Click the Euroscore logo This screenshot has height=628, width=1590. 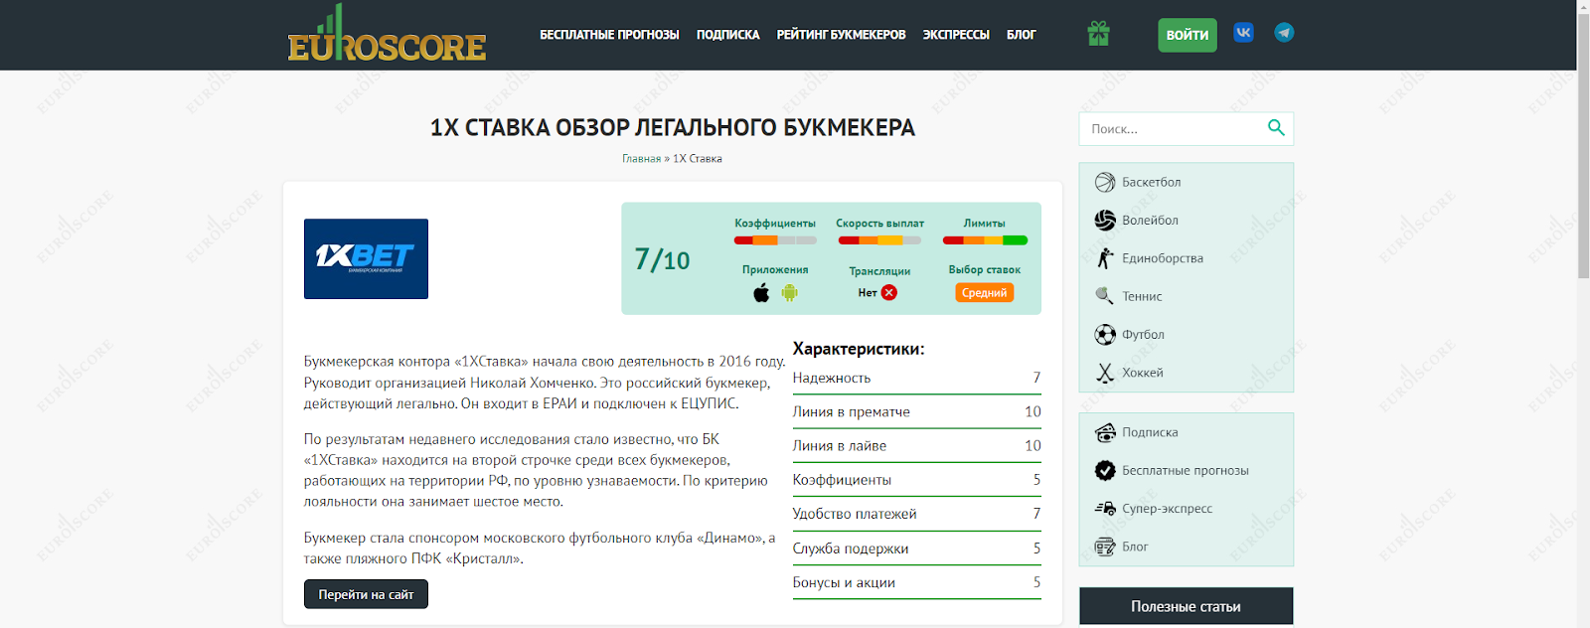tap(387, 34)
